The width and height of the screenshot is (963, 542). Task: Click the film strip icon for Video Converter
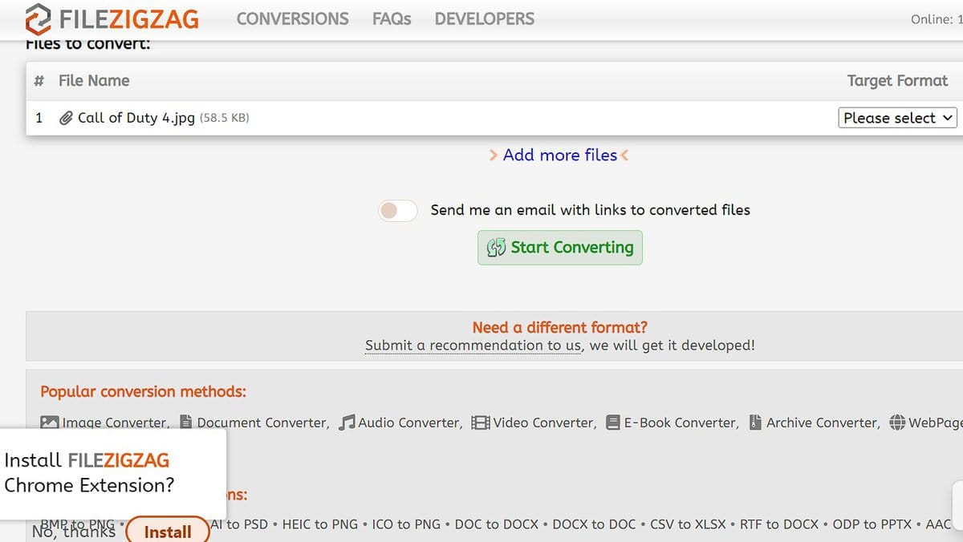tap(481, 422)
